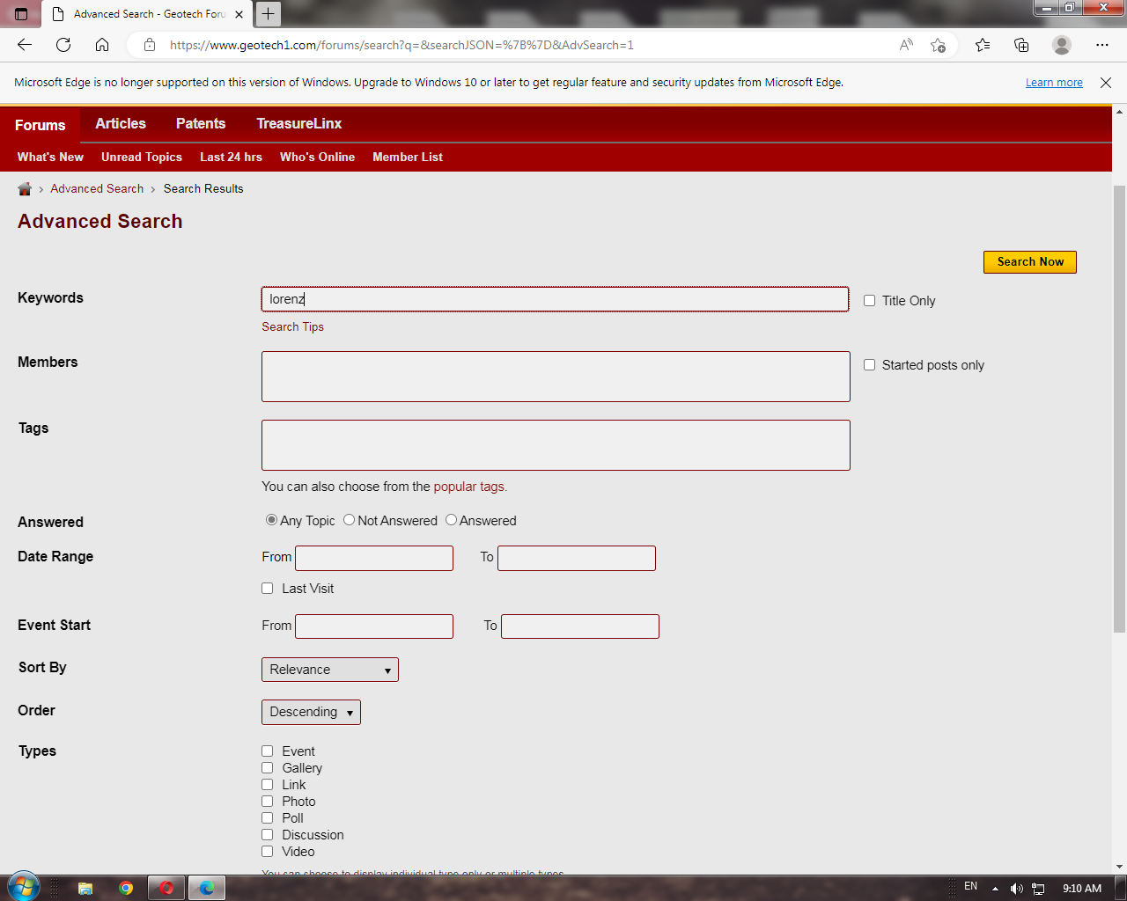Image resolution: width=1127 pixels, height=901 pixels.
Task: Open browser Collections
Action: [x=1021, y=45]
